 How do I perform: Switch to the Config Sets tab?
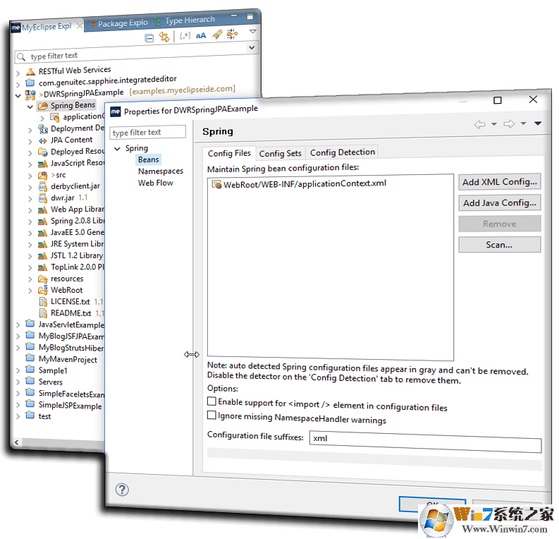(x=280, y=153)
